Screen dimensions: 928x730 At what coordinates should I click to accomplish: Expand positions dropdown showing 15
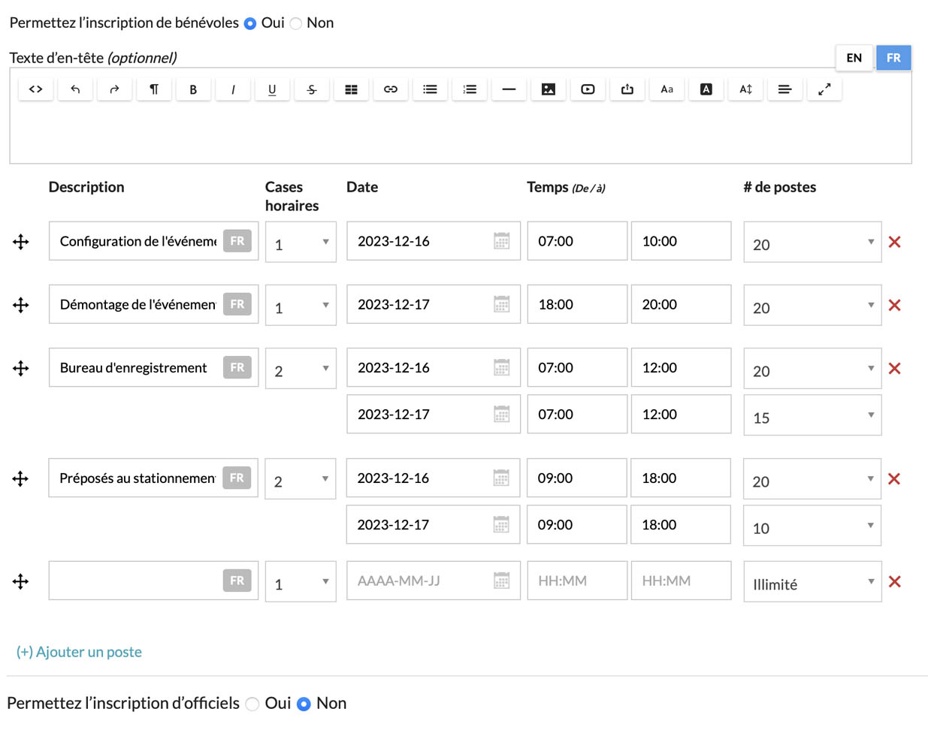point(812,415)
